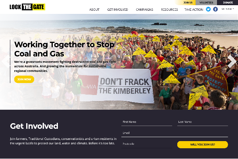Focus the Email field
The image size is (238, 159).
[175, 133]
